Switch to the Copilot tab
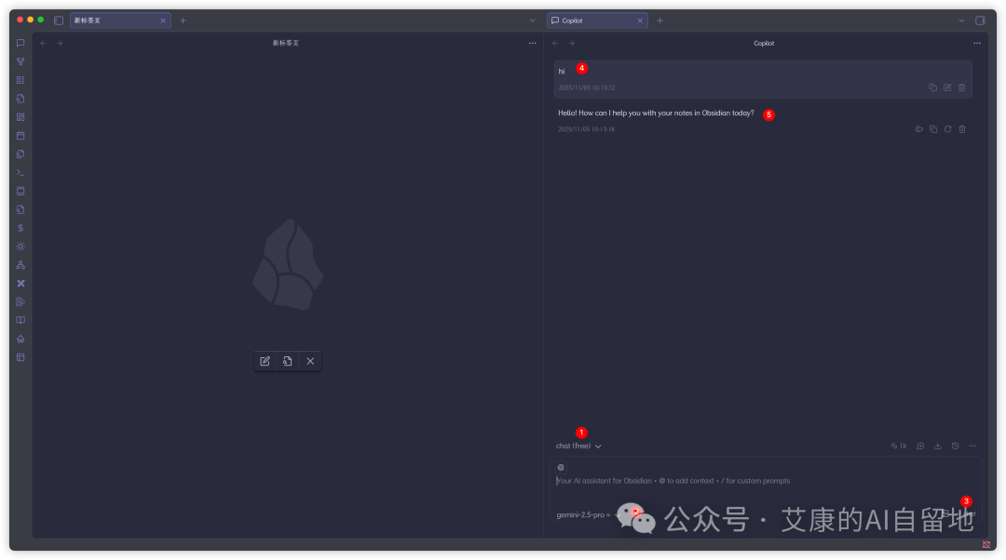This screenshot has width=1006, height=560. coord(597,20)
